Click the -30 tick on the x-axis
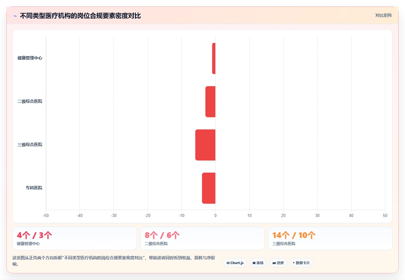Viewport: 405px width, 280px height. (114, 215)
